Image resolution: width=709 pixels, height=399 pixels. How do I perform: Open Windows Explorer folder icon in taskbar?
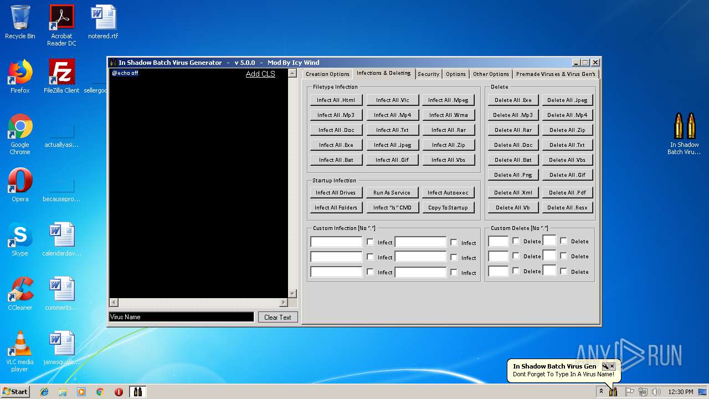pos(63,392)
